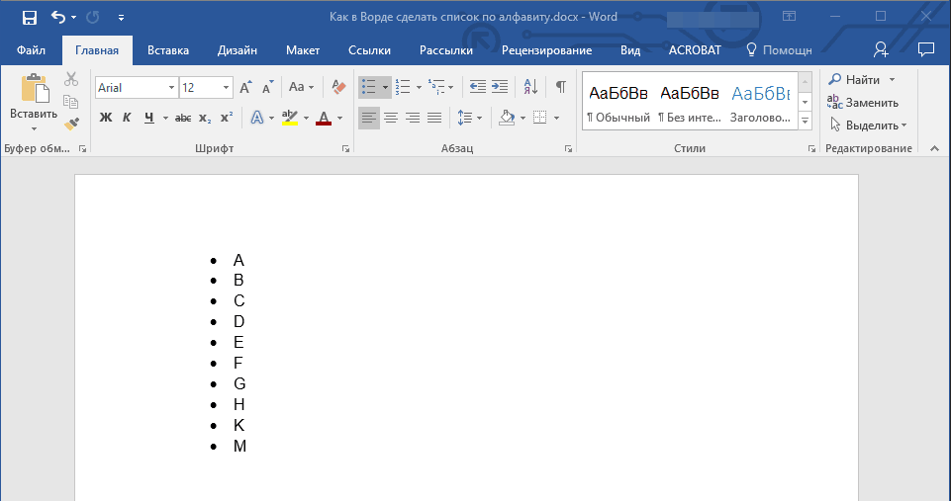The image size is (951, 501).
Task: Show paragraph marks with the pilcrow icon
Action: coord(560,87)
